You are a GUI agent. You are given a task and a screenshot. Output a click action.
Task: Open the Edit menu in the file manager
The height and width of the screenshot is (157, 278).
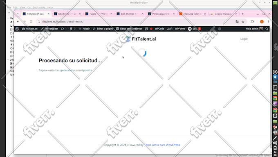pyautogui.click(x=15, y=7)
